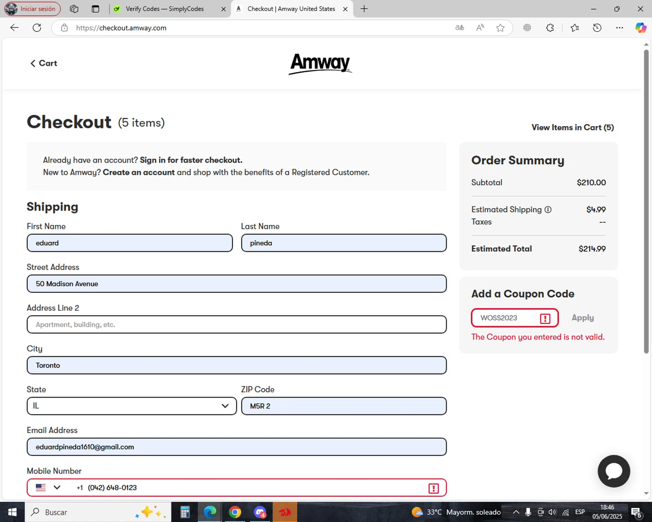Edit the City field
652x522 pixels.
pyautogui.click(x=236, y=365)
